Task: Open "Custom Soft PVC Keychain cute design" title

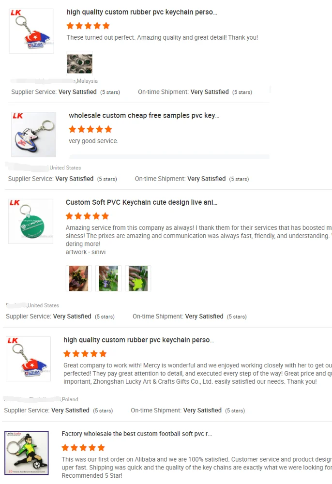Action: pyautogui.click(x=141, y=202)
